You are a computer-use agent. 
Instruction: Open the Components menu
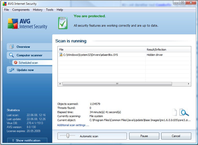21,10
